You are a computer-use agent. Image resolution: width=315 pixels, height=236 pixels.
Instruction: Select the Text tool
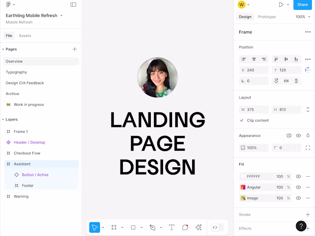click(171, 227)
